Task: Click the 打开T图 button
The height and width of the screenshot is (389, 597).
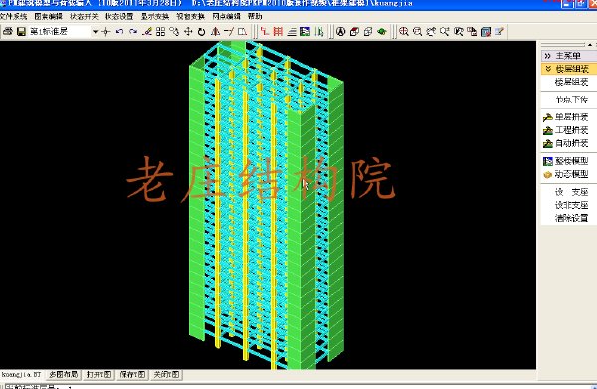Action: pyautogui.click(x=99, y=374)
